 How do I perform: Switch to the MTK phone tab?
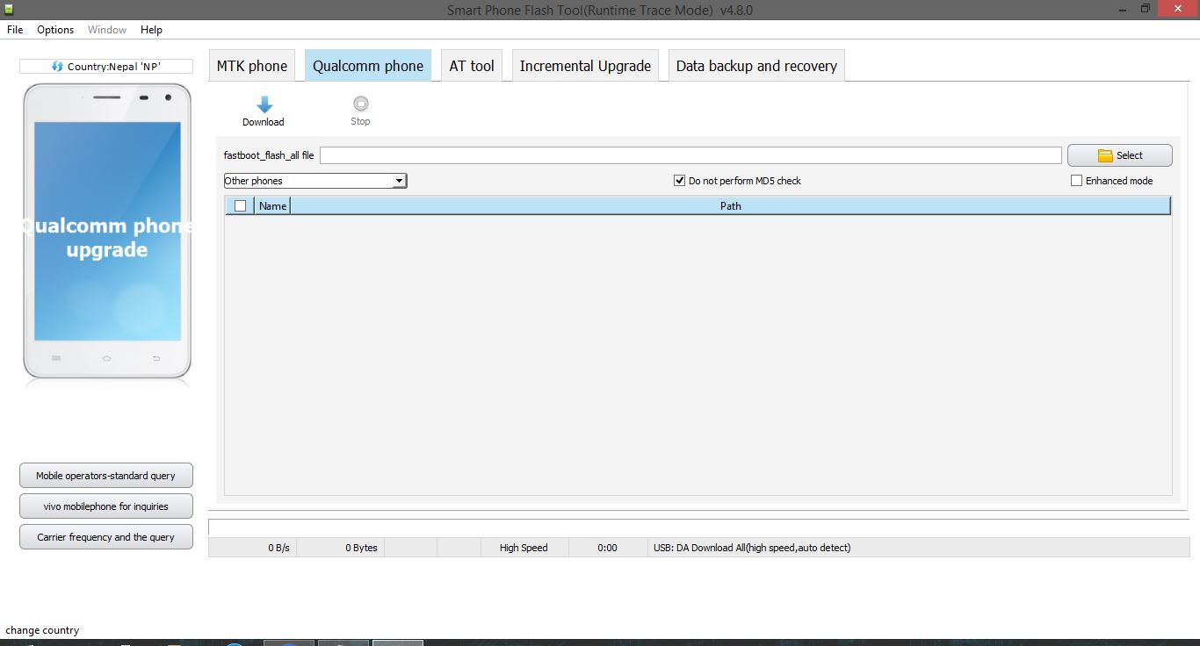(251, 65)
